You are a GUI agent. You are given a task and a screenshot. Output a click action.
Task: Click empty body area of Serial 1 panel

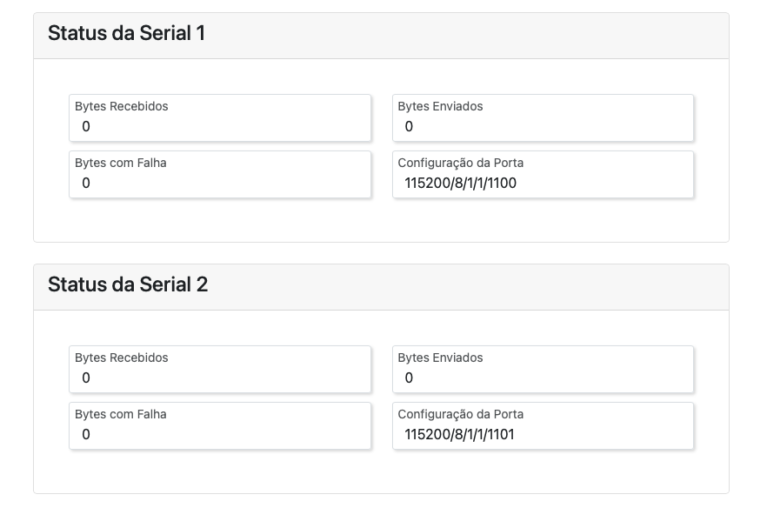381,222
